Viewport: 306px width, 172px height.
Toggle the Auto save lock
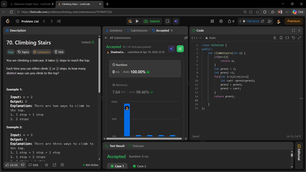click(210, 38)
